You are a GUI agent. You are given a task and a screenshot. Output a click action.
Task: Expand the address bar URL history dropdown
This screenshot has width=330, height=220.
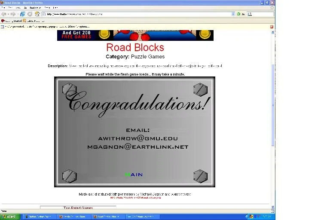233,14
